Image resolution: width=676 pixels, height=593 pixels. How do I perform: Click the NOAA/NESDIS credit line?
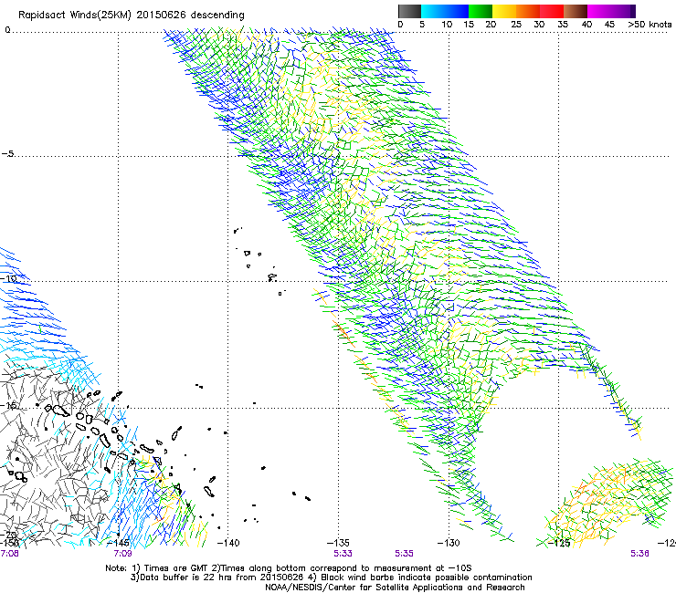click(395, 588)
